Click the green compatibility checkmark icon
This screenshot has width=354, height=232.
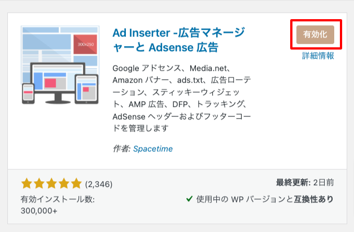[189, 199]
